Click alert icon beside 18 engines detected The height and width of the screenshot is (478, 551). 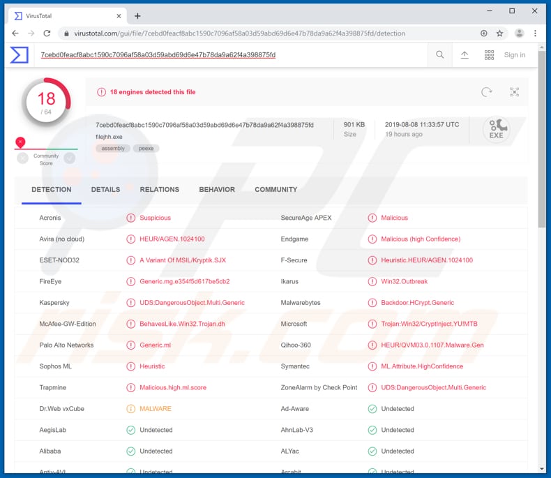point(101,92)
